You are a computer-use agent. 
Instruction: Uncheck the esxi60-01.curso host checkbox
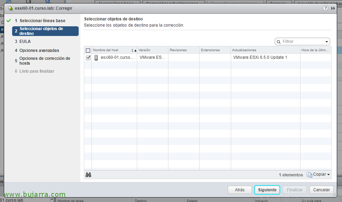point(88,58)
